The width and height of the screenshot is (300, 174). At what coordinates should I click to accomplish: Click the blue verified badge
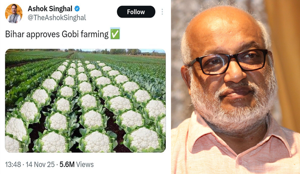click(78, 9)
